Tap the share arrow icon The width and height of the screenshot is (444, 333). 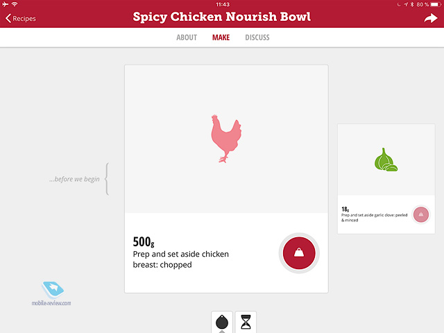click(x=431, y=18)
